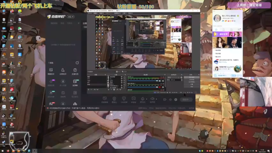Open the OBS 场景集合 menu
Viewport: 272px width, 153px height.
(117, 13)
